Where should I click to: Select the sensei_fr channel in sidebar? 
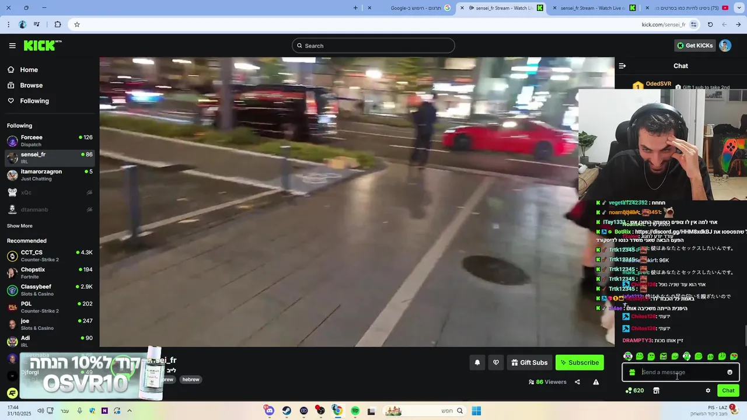point(50,157)
